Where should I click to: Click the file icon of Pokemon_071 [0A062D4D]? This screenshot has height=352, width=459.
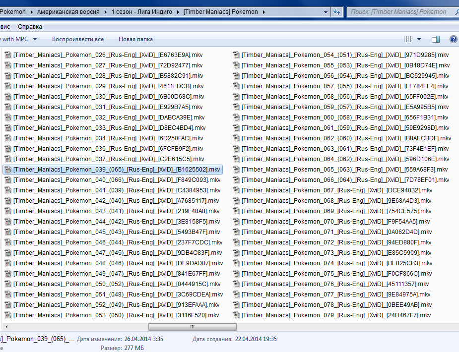(236, 232)
